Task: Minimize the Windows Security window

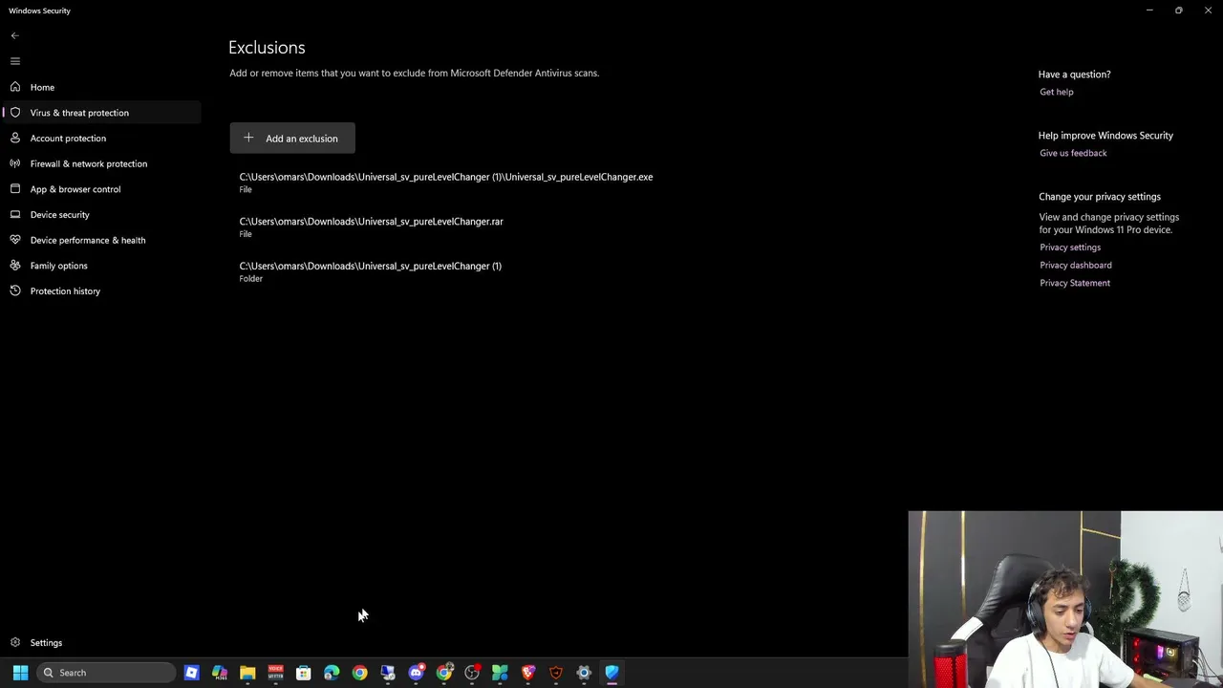Action: pyautogui.click(x=1149, y=11)
